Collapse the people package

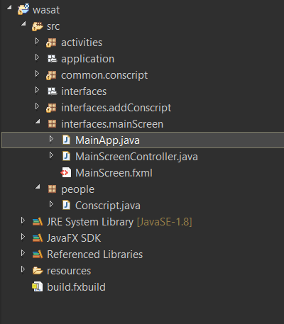pyautogui.click(x=38, y=187)
